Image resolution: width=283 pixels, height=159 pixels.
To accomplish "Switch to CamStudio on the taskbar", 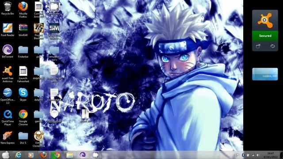I will (x=95, y=155).
